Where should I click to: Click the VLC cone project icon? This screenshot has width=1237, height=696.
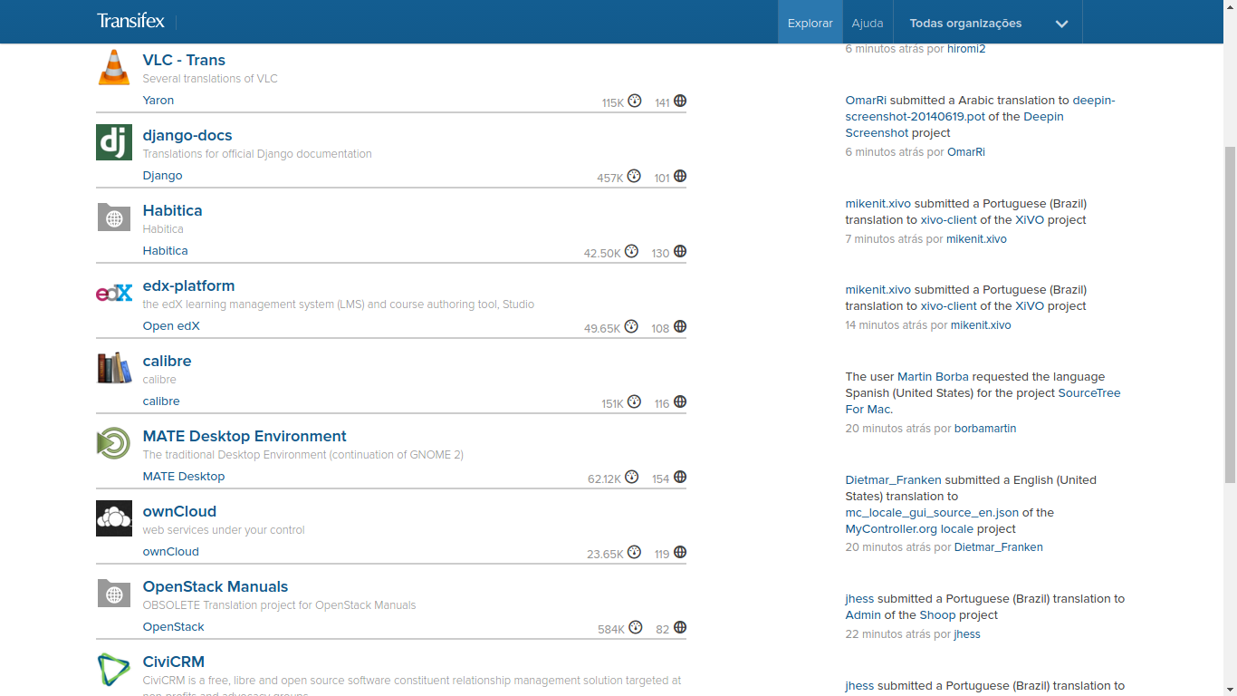point(114,68)
